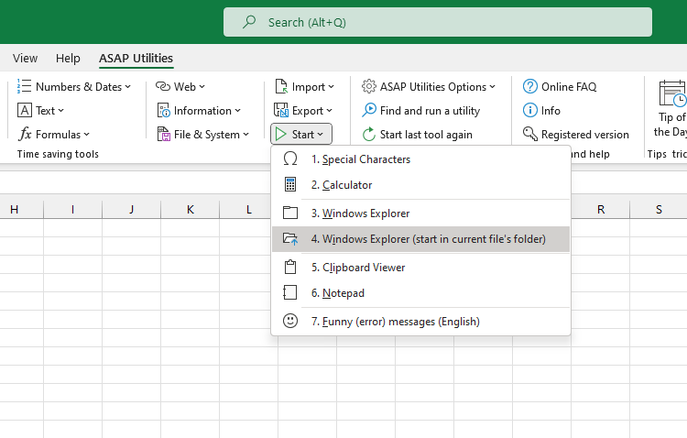
Task: Click the ASAP Utilities Options gear icon
Action: 369,86
